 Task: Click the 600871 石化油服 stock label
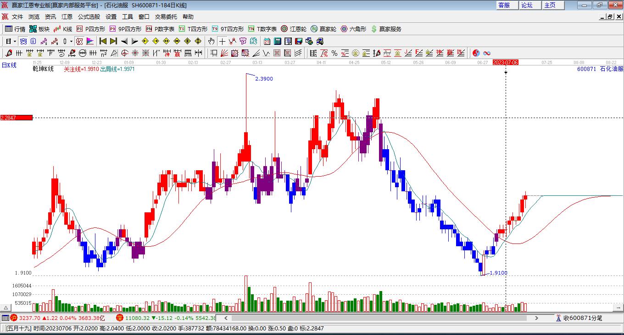click(600, 69)
